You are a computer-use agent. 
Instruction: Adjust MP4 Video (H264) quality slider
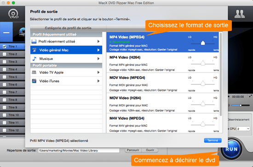[203, 63]
